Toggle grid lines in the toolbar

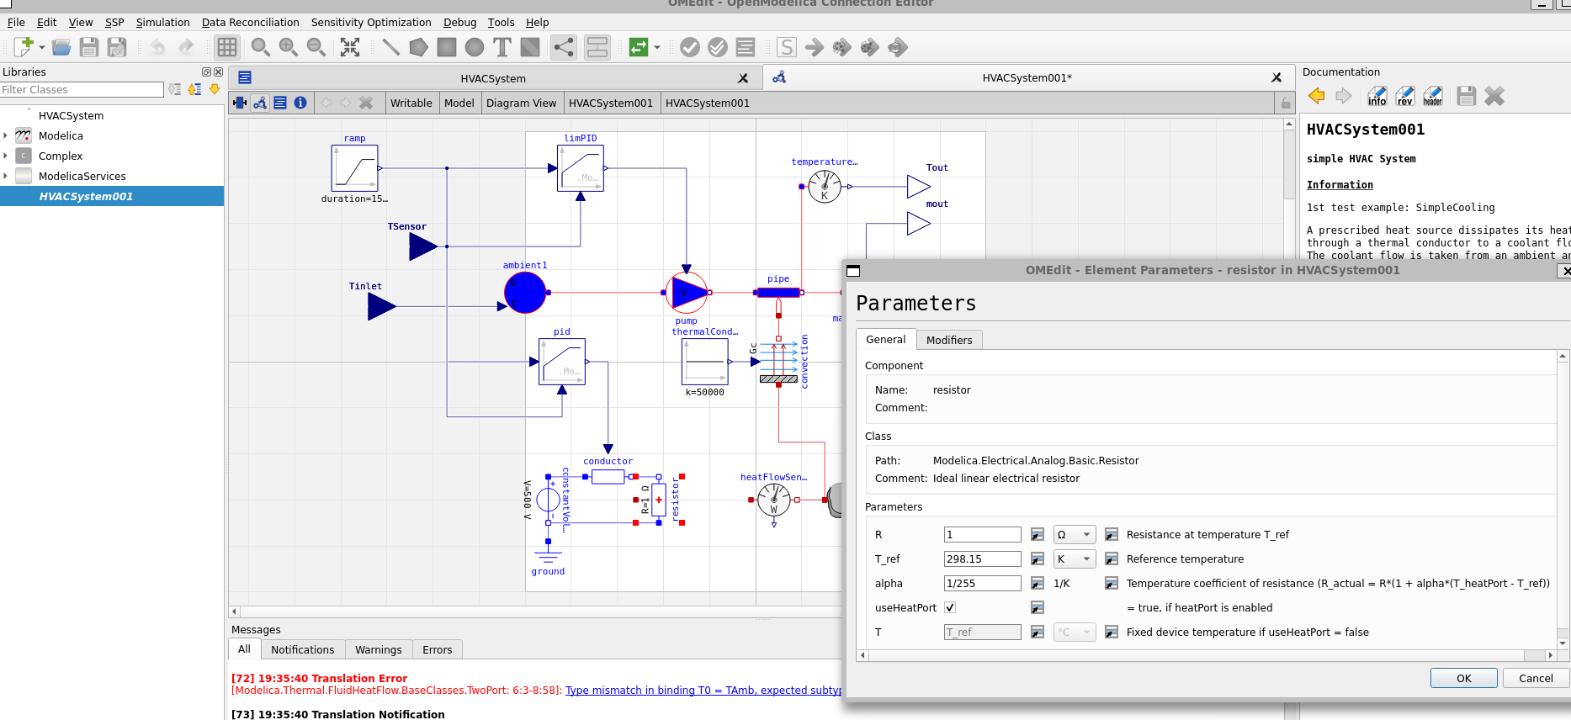[x=227, y=47]
